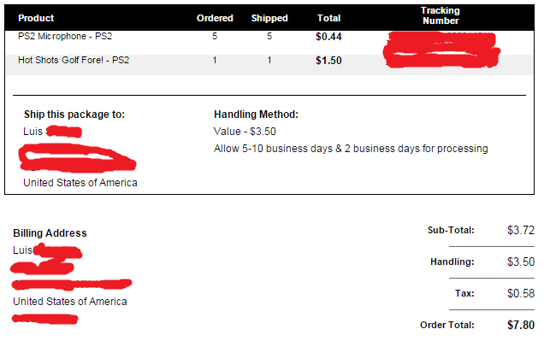Click the Ordered column header

pos(215,18)
